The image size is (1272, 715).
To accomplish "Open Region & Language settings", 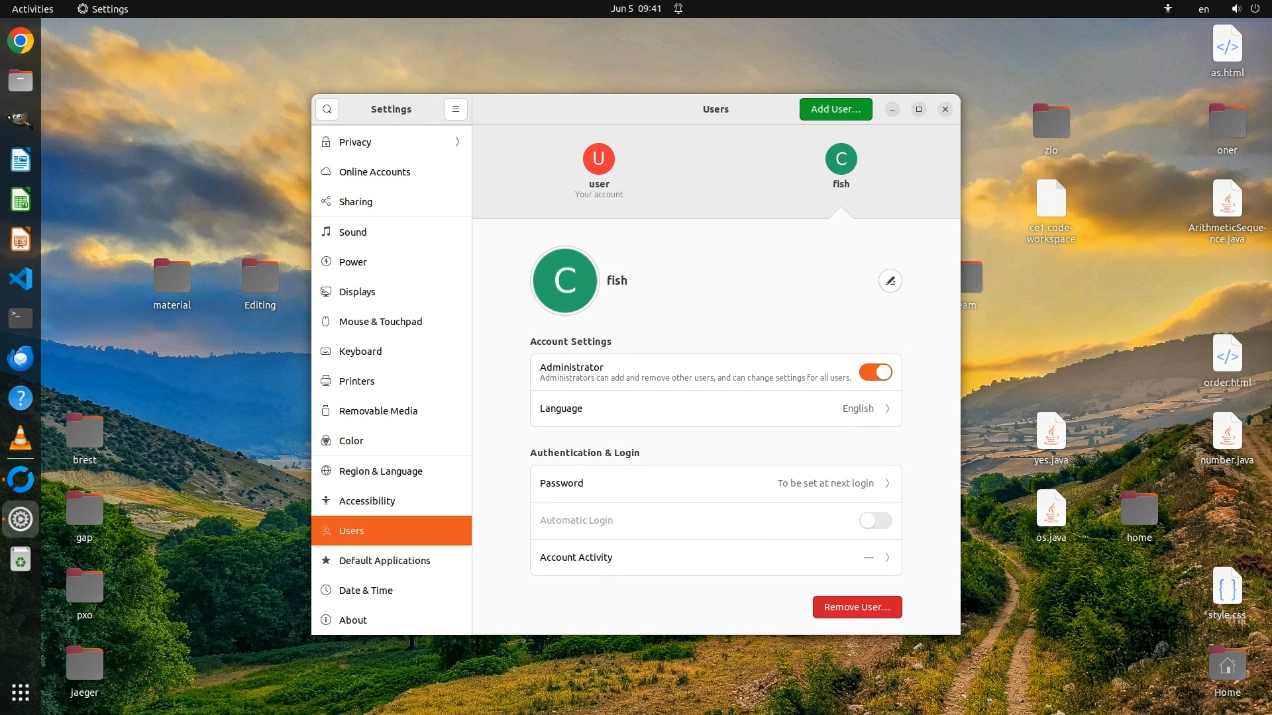I will [380, 471].
